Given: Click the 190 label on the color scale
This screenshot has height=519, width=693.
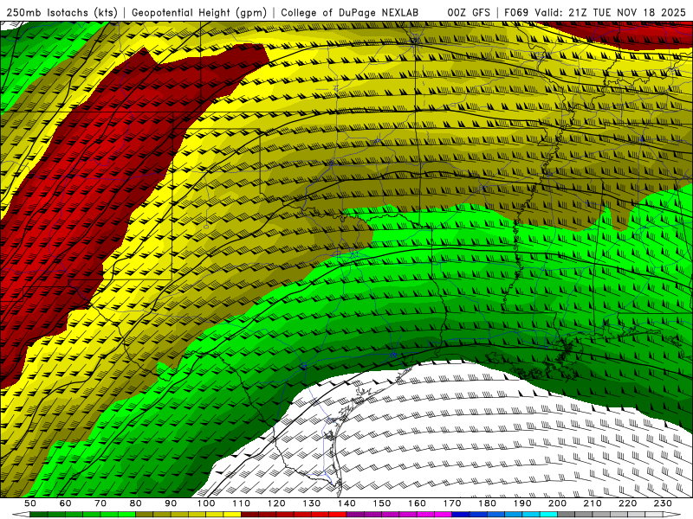Looking at the screenshot, I should pyautogui.click(x=523, y=503).
